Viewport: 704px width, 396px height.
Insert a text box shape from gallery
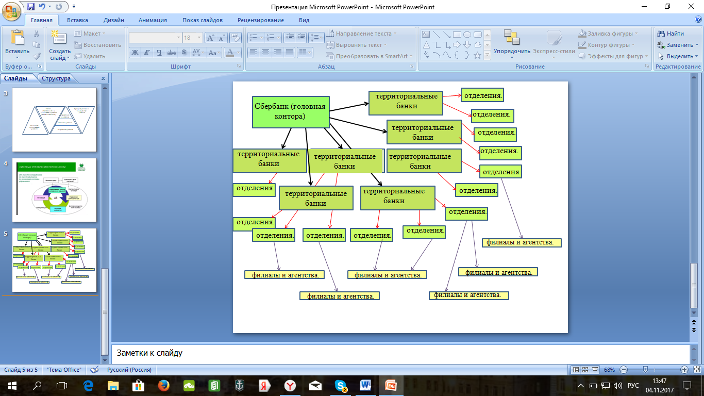click(x=426, y=35)
